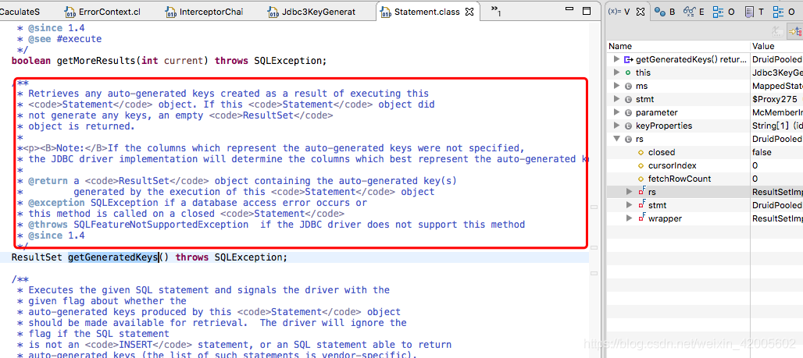This screenshot has height=358, width=803.
Task: Click the ms local variable icon
Action: (x=628, y=86)
